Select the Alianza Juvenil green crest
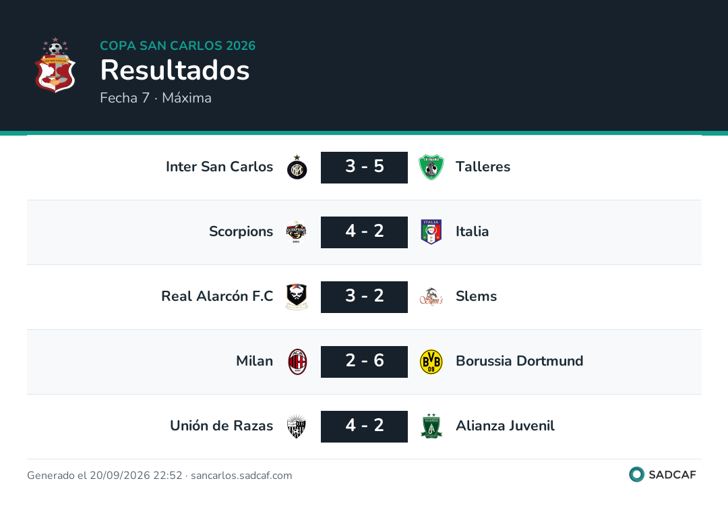This screenshot has height=510, width=728. [x=431, y=426]
